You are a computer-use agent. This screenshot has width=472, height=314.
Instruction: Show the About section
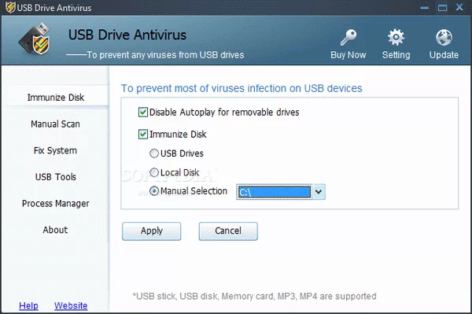(55, 230)
